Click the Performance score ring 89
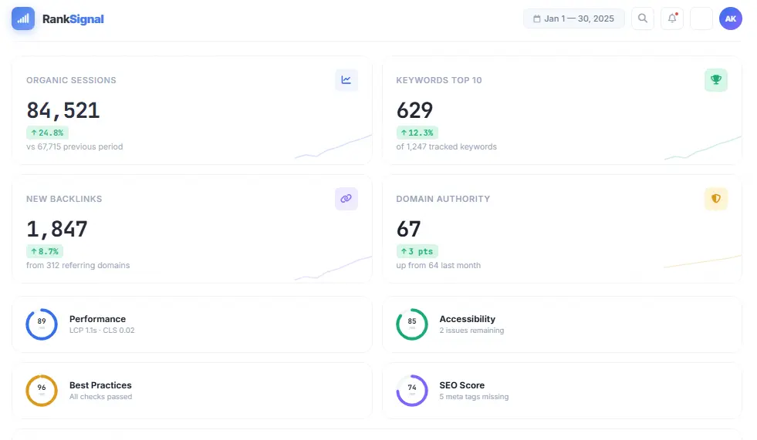The width and height of the screenshot is (757, 440). coord(42,324)
